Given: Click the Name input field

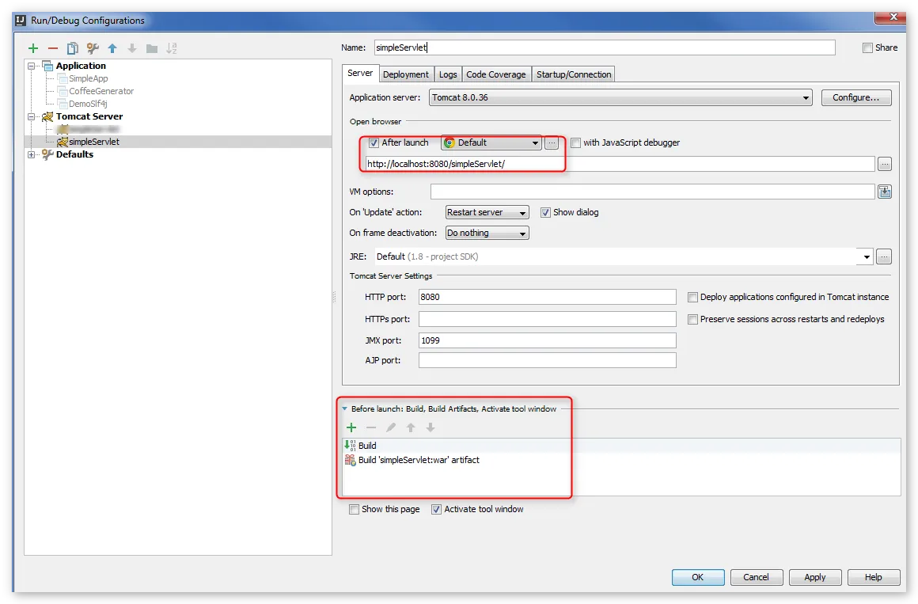Looking at the screenshot, I should click(605, 47).
